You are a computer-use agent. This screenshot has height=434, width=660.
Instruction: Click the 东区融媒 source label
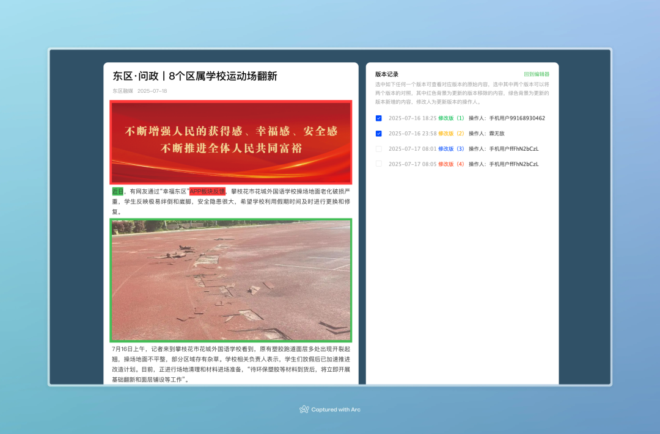(x=122, y=91)
